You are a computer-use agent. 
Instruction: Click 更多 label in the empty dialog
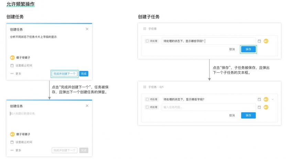pyautogui.click(x=18, y=150)
